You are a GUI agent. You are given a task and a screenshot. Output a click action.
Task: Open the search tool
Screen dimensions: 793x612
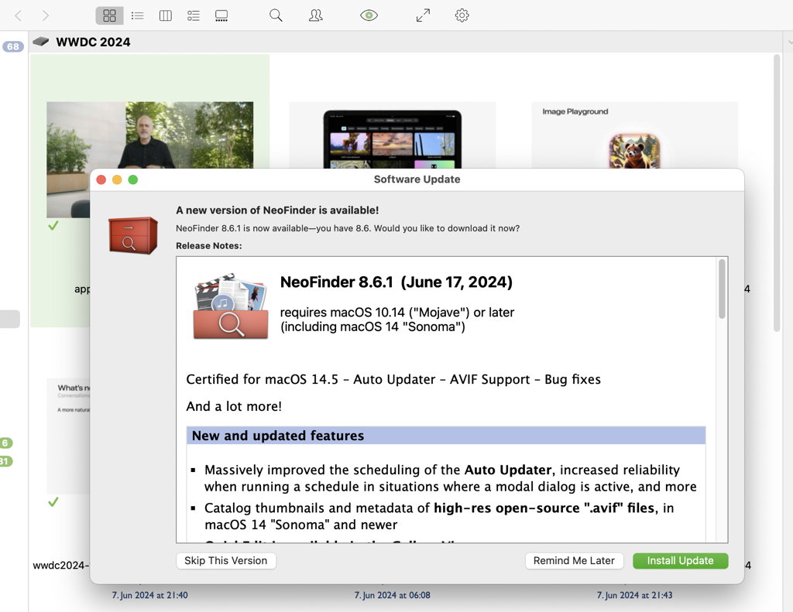click(x=276, y=15)
